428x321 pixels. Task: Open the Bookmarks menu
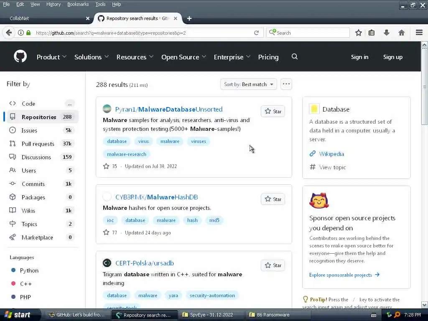pyautogui.click(x=78, y=4)
